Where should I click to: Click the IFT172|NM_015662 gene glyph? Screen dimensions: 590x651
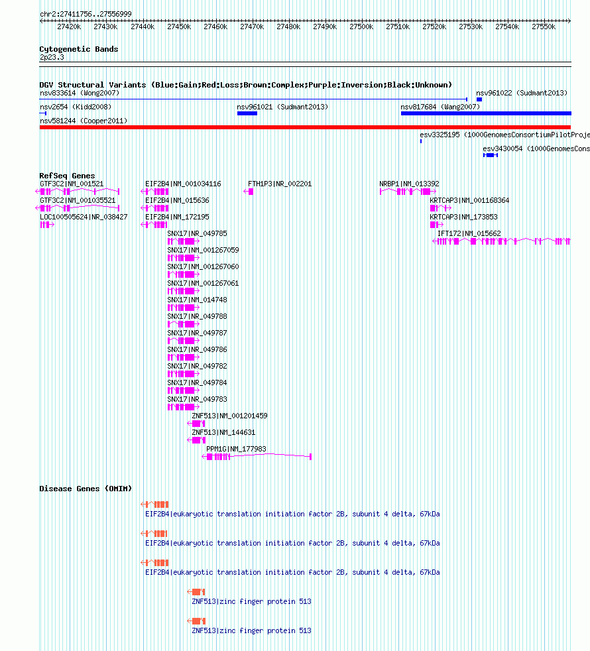point(501,241)
